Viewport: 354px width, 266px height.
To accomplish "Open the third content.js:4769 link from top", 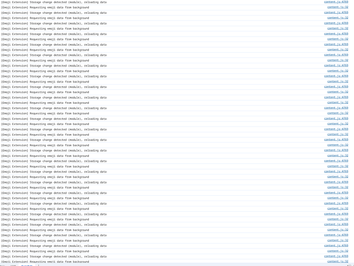I will click(x=336, y=23).
